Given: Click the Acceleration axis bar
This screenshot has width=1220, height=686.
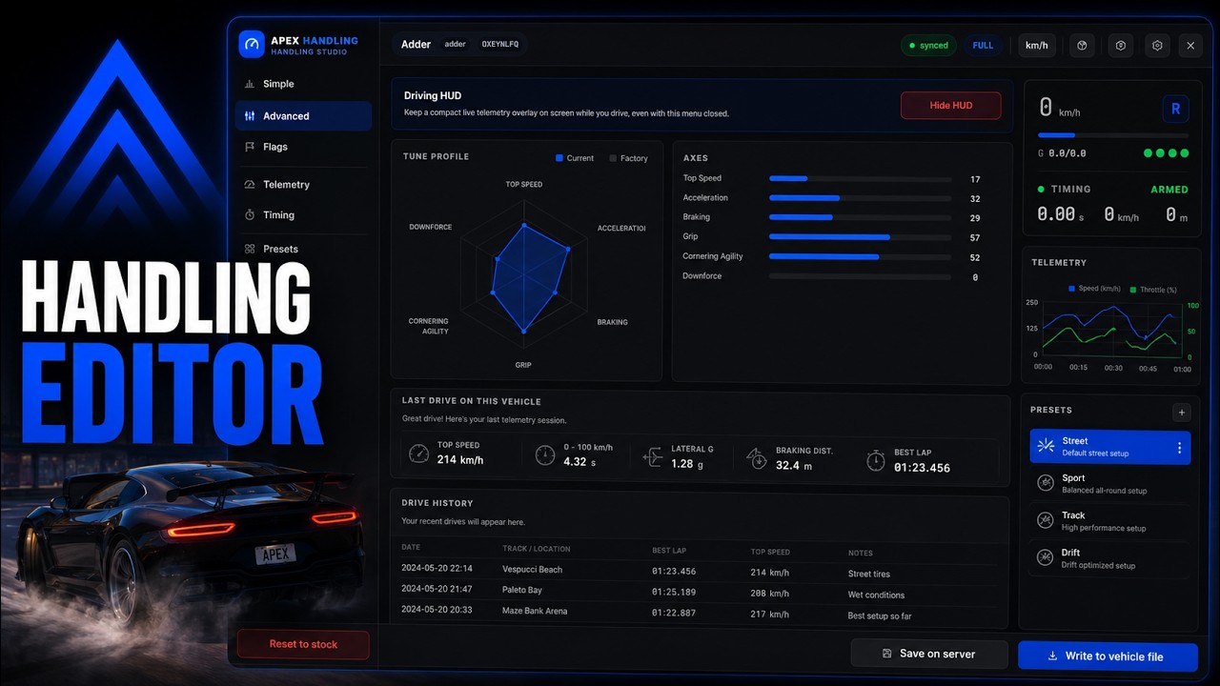Looking at the screenshot, I should (860, 198).
